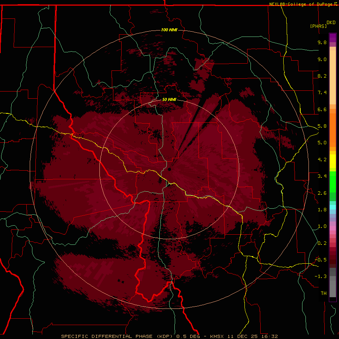The height and width of the screenshot is (339, 339).
Task: Click the 1.0 scale value label
Action: 322,226
